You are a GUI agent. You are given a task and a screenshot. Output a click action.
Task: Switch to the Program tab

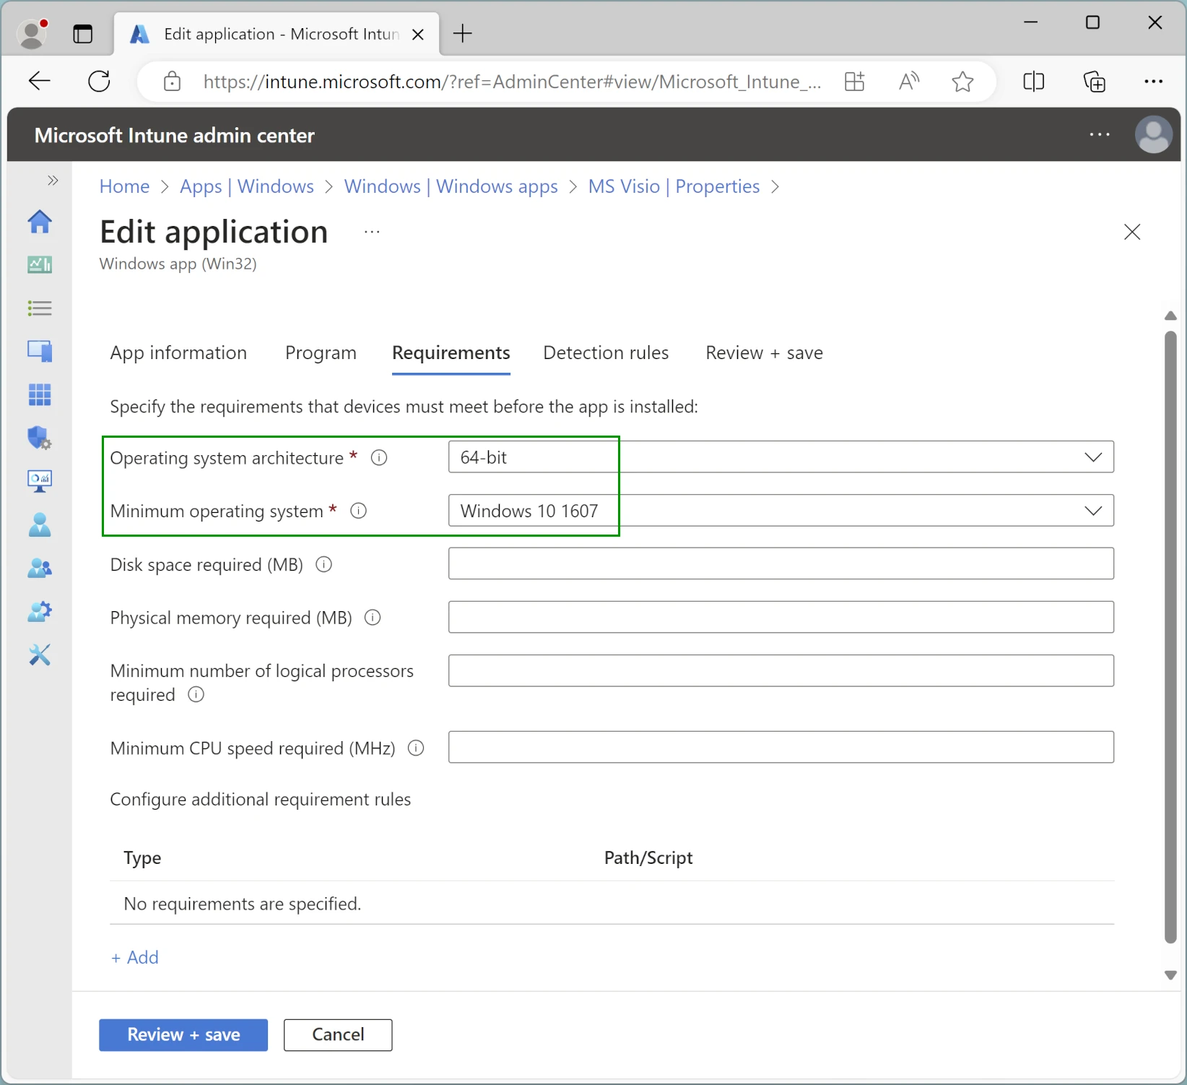321,353
